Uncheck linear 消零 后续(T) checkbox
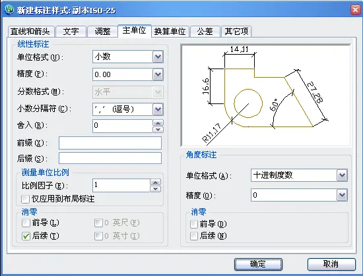 coord(26,236)
